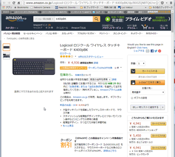Share by email envelope icon
Image resolution: width=175 pixels, height=157 pixels.
[147, 51]
